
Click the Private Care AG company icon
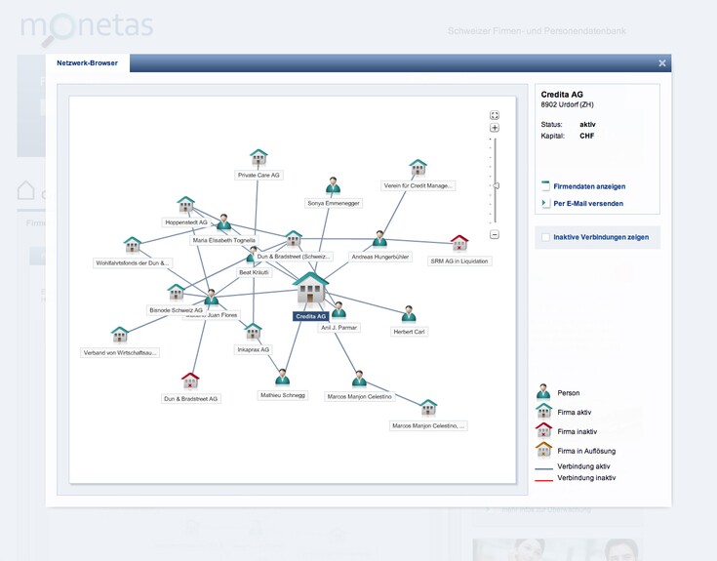(x=259, y=157)
